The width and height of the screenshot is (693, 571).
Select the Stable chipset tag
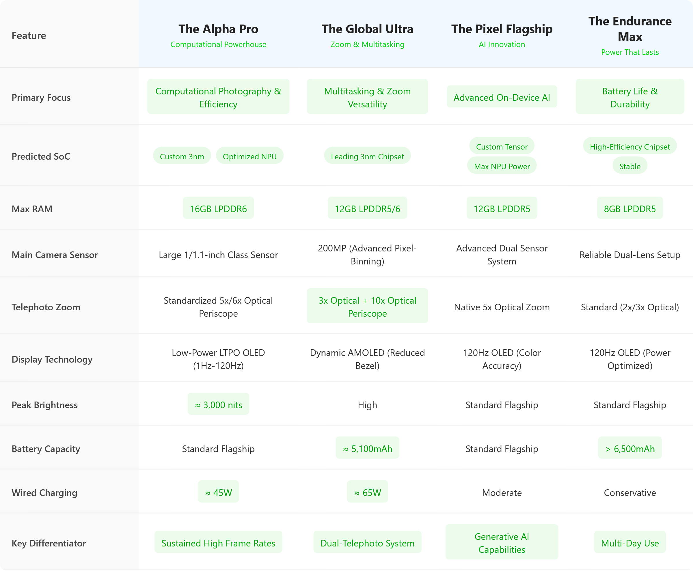(x=629, y=166)
